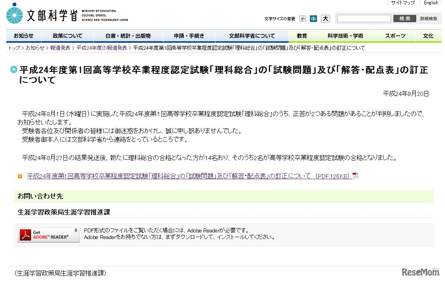The height and width of the screenshot is (281, 445).
Task: Click the orange arrow bullet before the PDF link
Action: (x=20, y=176)
